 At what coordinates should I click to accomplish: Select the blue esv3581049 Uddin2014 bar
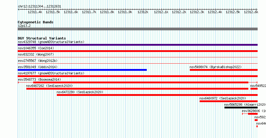[82, 70]
